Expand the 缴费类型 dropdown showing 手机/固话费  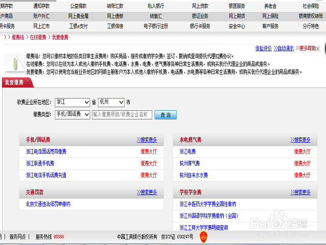[x=72, y=114]
